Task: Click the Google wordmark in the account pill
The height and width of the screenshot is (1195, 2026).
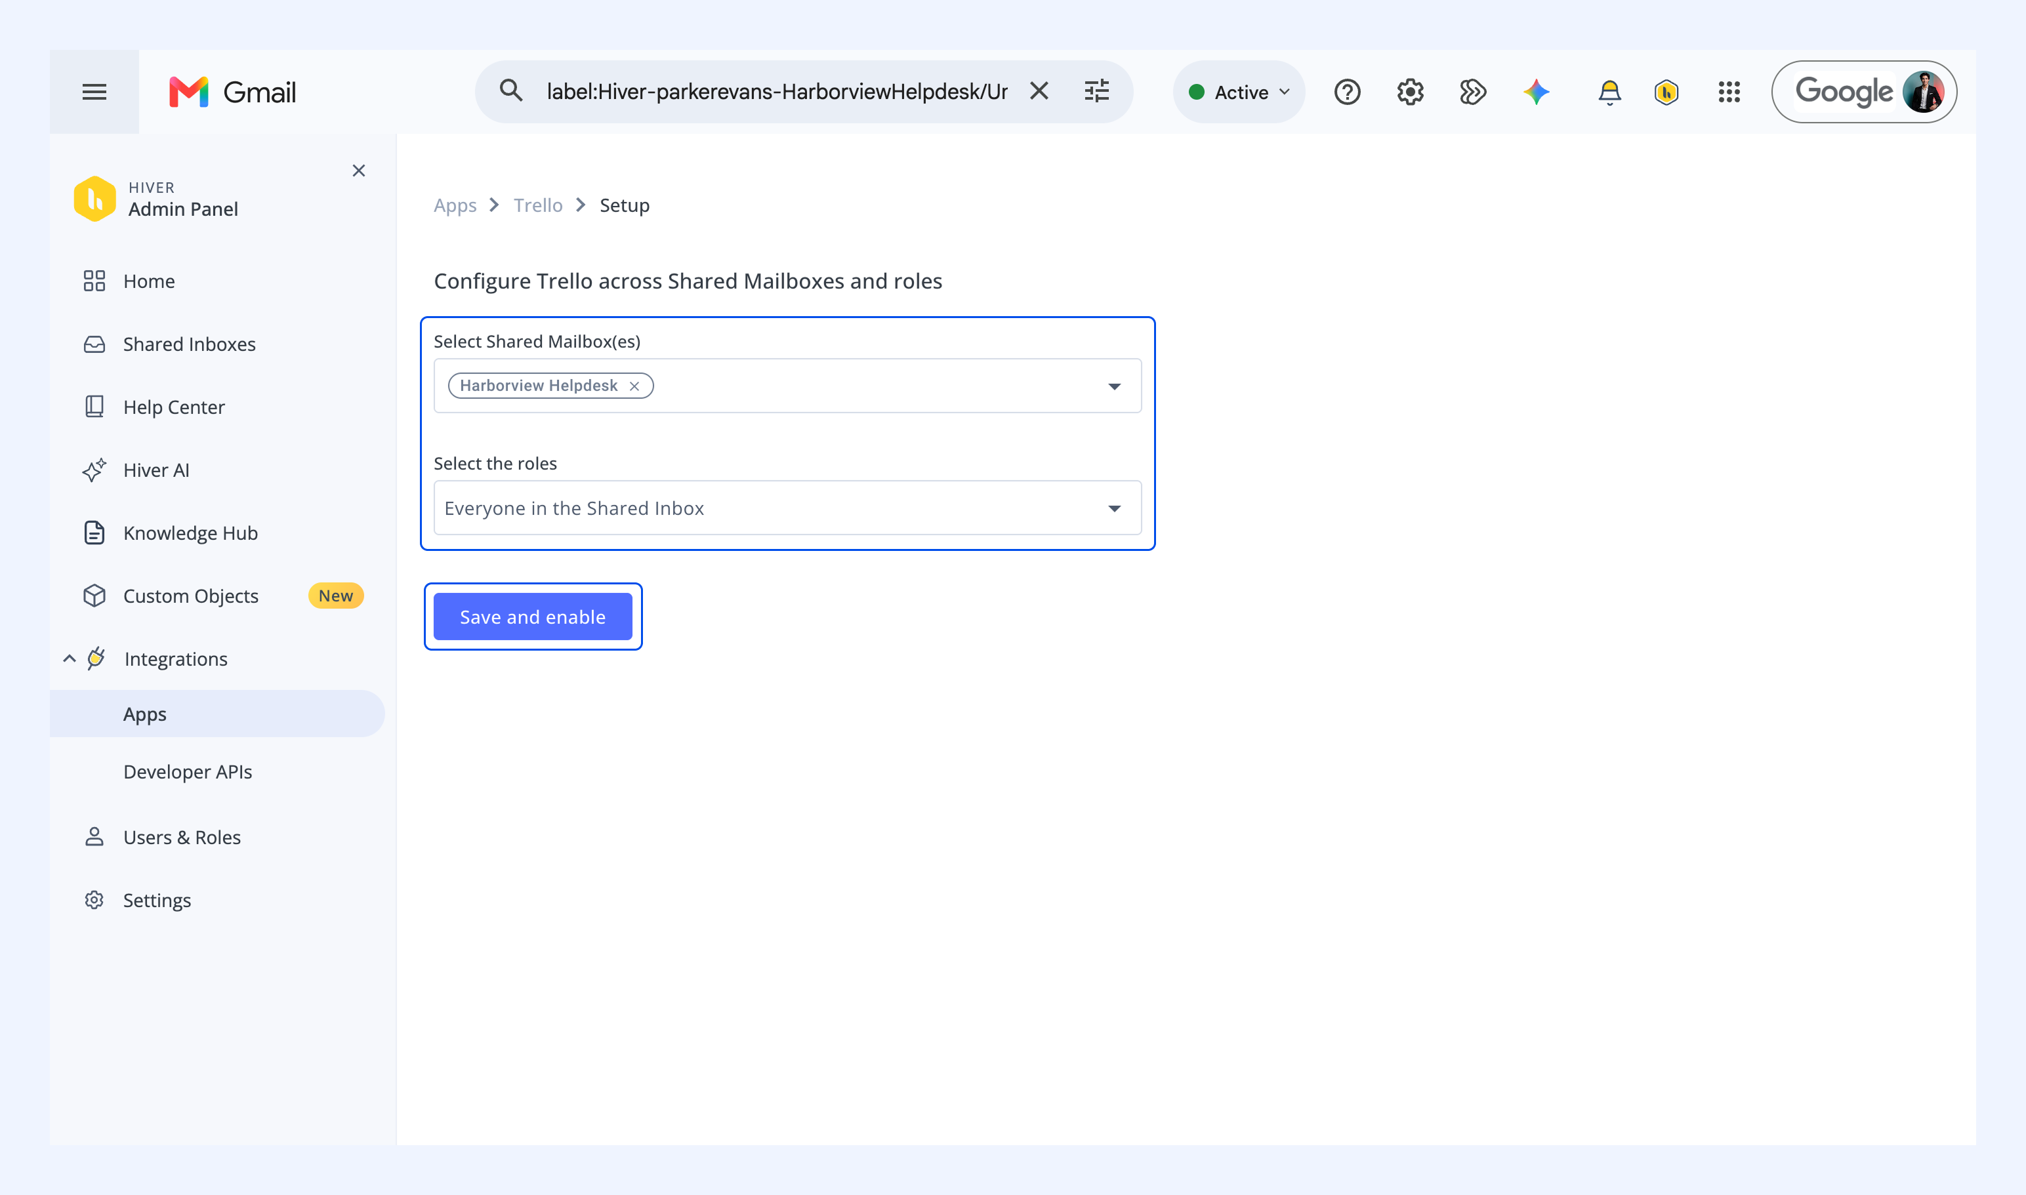Action: (x=1844, y=92)
